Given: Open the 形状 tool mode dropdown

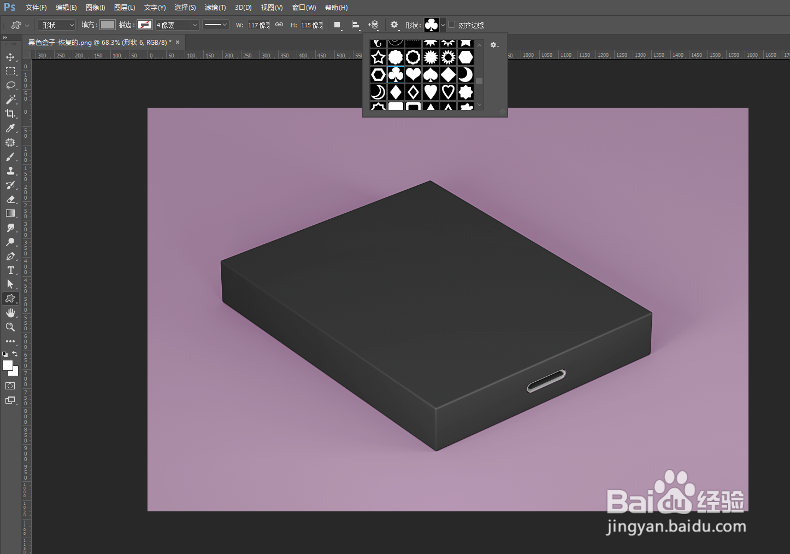Looking at the screenshot, I should [57, 25].
